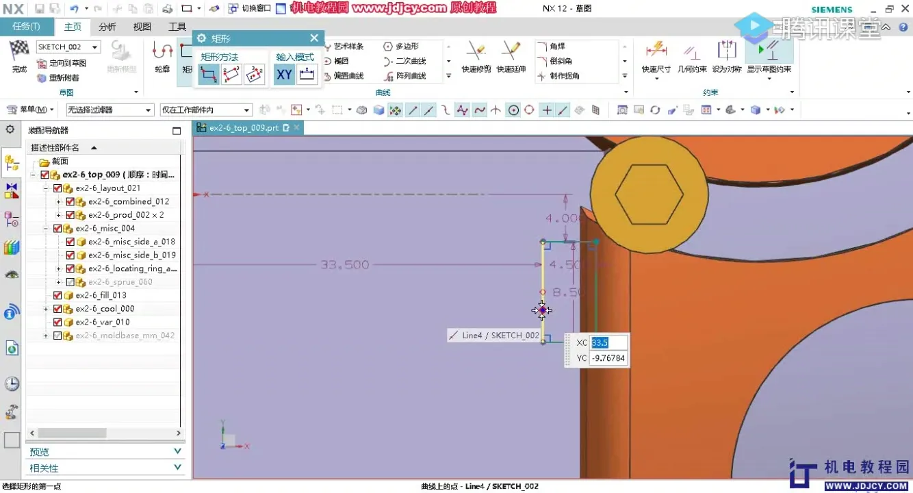Select rectangle by 2 points method

(209, 75)
